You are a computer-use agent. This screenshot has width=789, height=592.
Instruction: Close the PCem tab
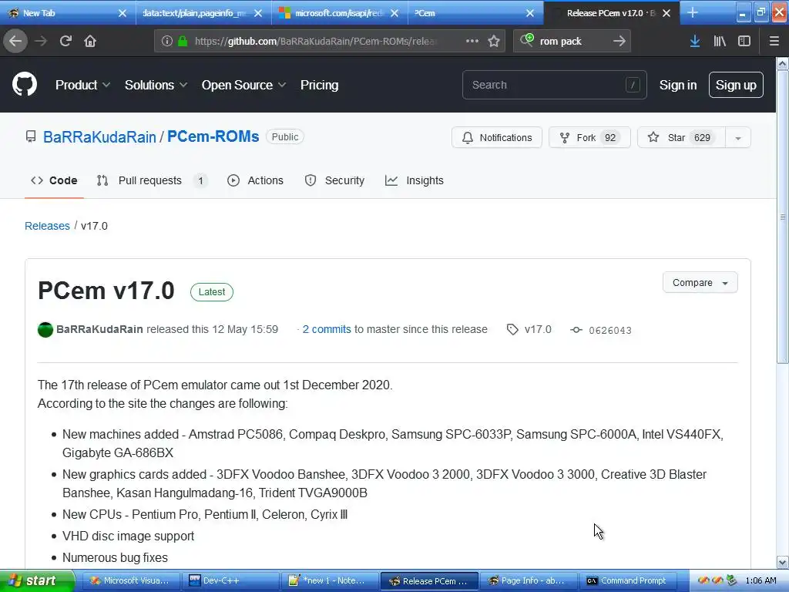click(530, 13)
